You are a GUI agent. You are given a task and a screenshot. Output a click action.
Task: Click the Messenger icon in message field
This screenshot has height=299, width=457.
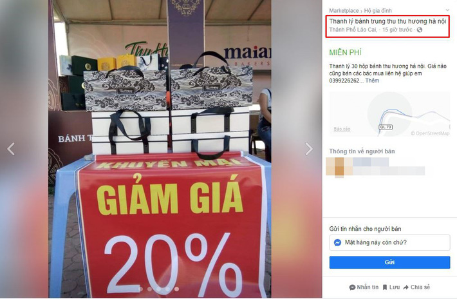(337, 243)
